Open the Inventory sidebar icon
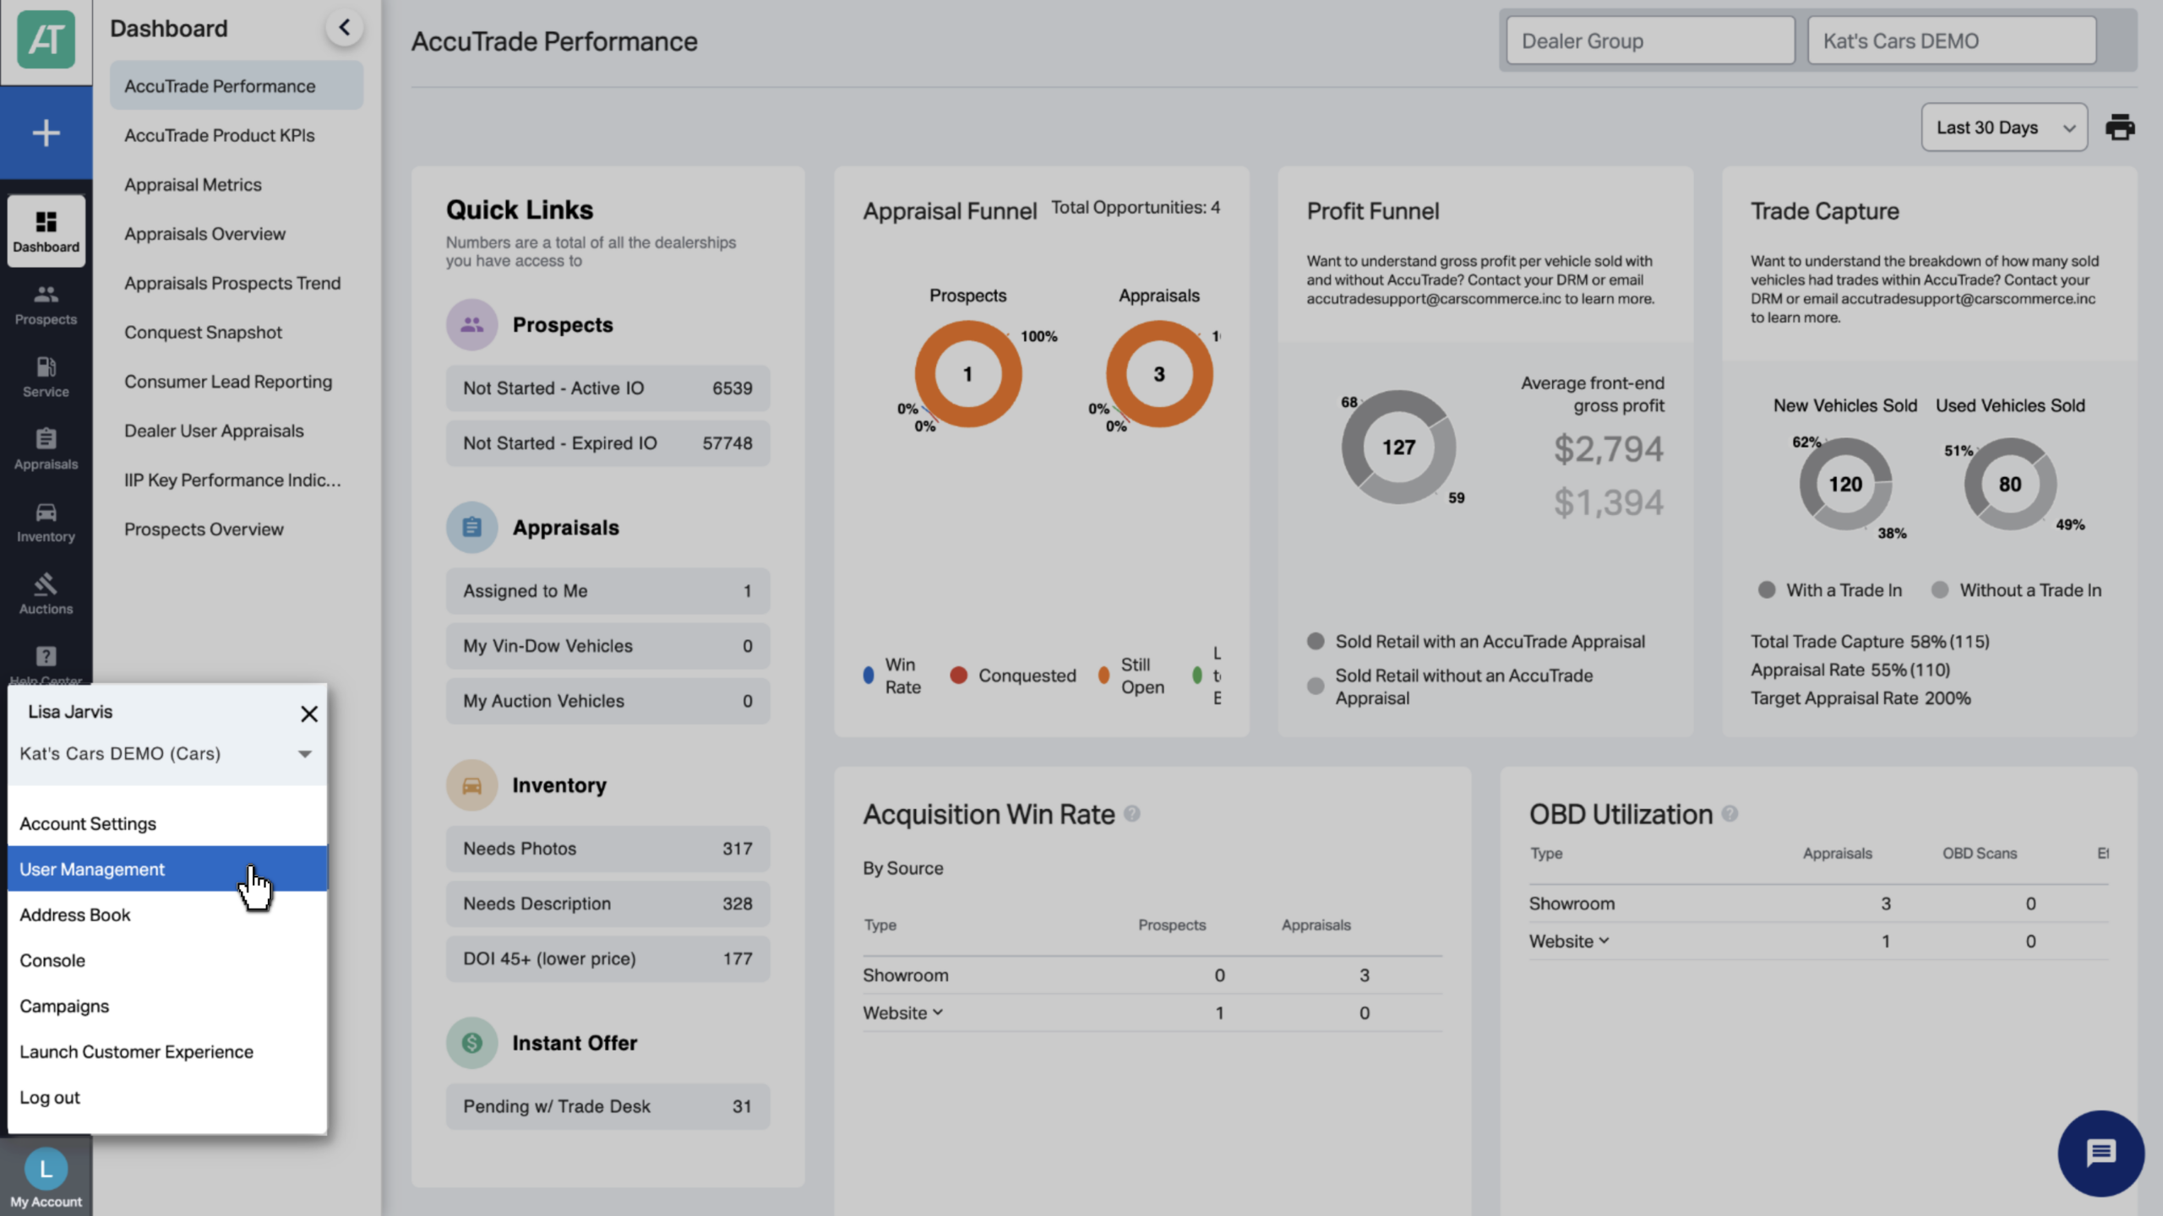This screenshot has height=1216, width=2163. [x=46, y=522]
